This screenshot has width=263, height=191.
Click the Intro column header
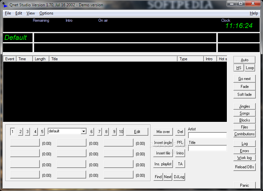(210, 59)
